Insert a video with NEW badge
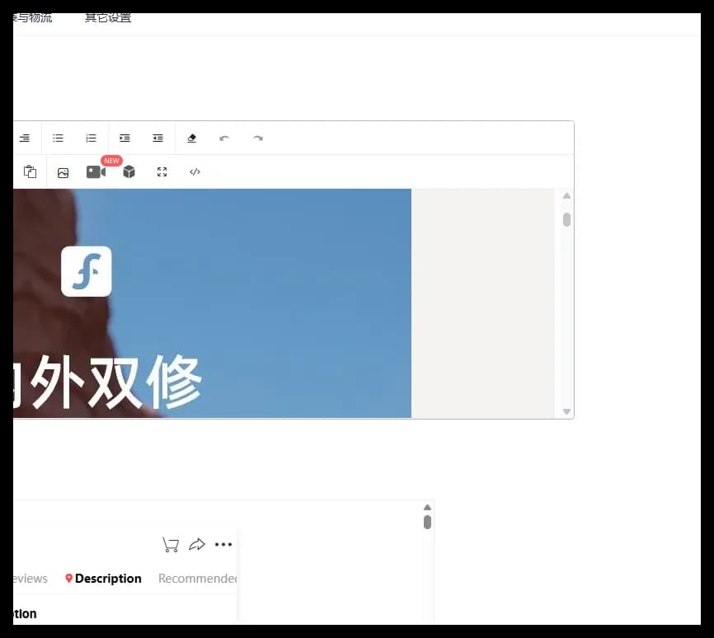 (96, 171)
